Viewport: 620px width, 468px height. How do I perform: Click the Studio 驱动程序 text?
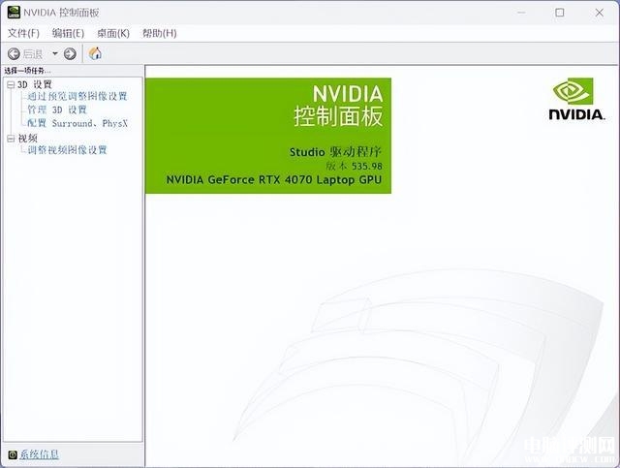pos(335,152)
